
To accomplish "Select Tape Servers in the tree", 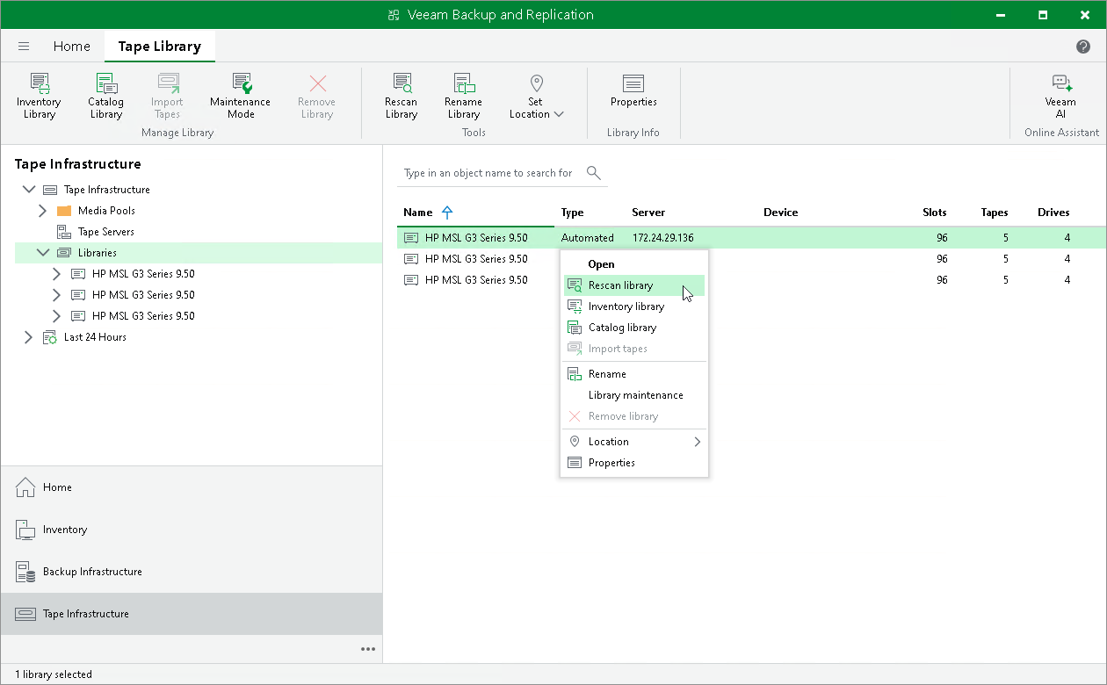I will [x=105, y=232].
